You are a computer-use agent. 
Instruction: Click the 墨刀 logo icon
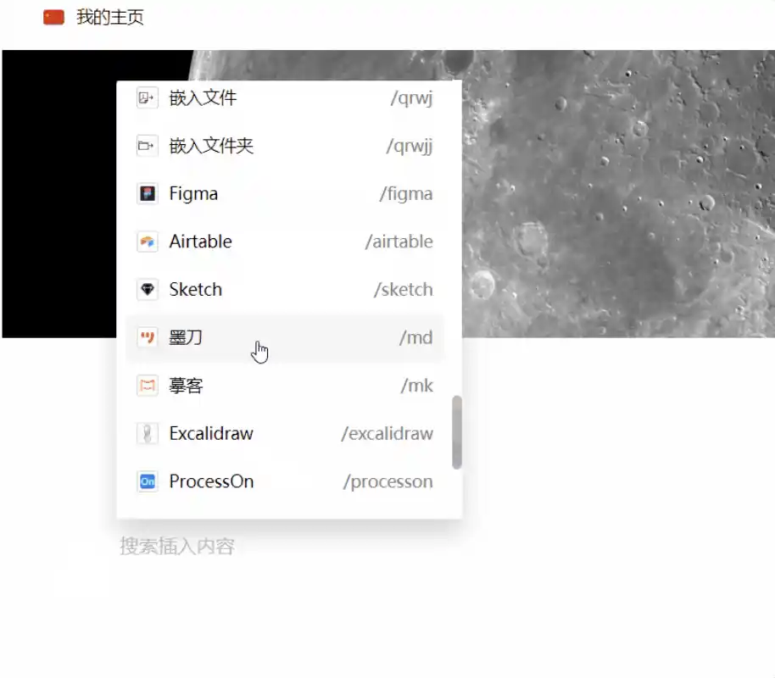point(148,337)
